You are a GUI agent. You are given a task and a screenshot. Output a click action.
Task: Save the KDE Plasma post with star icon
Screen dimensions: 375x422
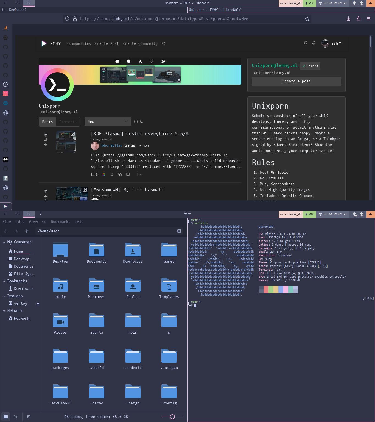pos(112,174)
